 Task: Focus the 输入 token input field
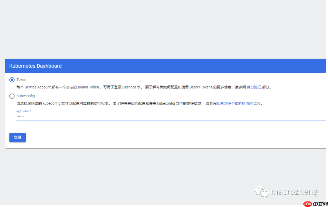91,116
